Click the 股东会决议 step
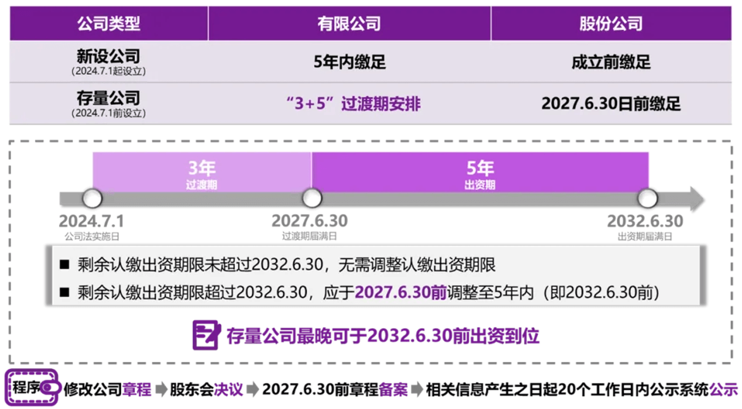 click(206, 389)
